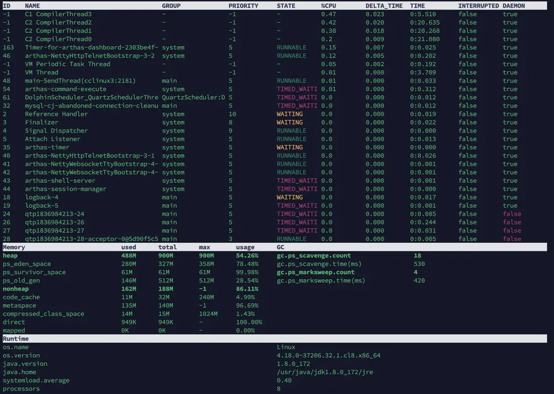
Task: Click the %CPU column header
Action: point(328,6)
